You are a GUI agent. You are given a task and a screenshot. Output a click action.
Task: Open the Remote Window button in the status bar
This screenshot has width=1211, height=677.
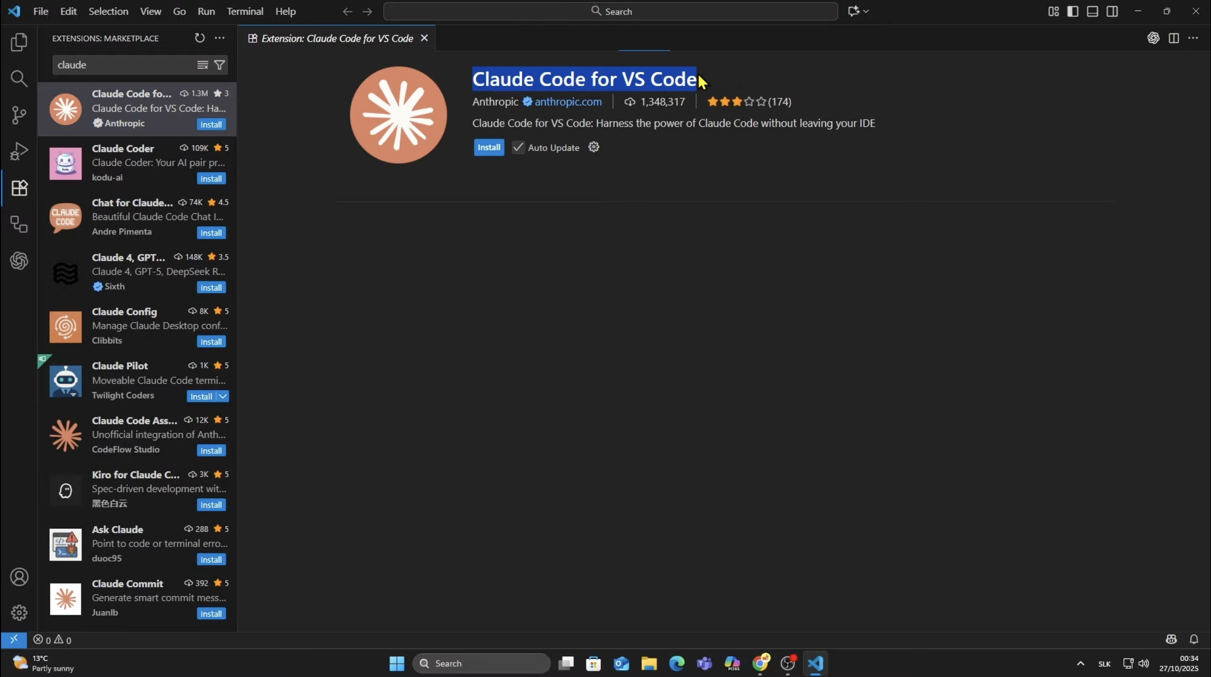point(14,640)
